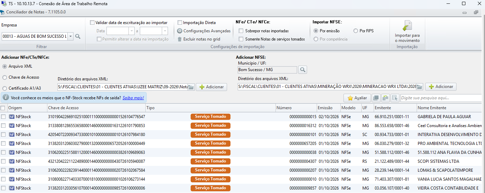Screen dimensions: 485x193
Task: Sort grid by Chave de Acesso header
Action: point(96,108)
